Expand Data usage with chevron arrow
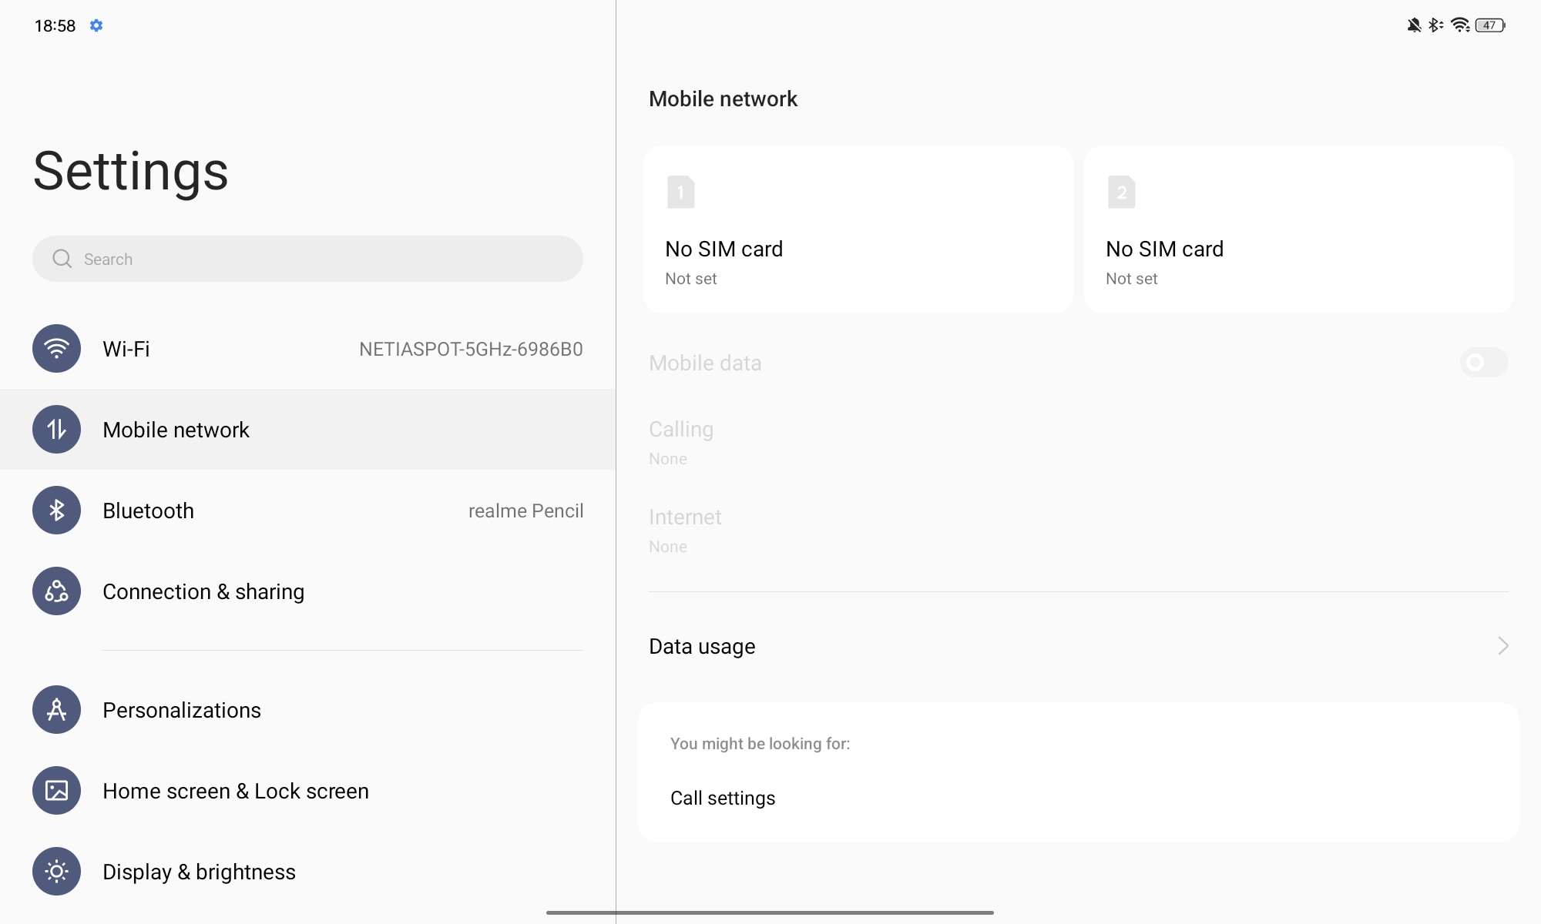 [x=1502, y=646]
